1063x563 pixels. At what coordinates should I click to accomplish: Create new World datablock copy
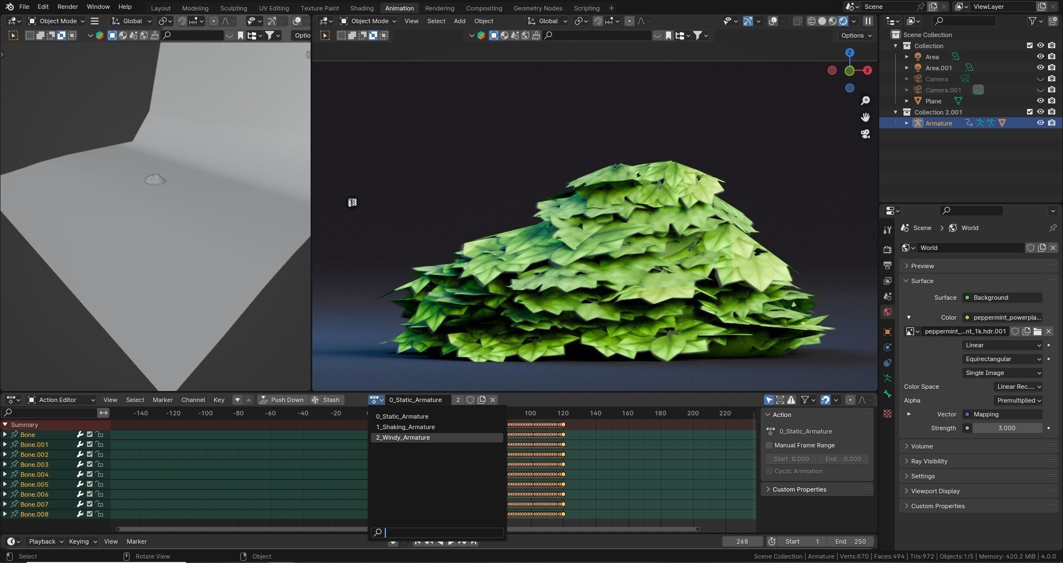pos(1042,248)
